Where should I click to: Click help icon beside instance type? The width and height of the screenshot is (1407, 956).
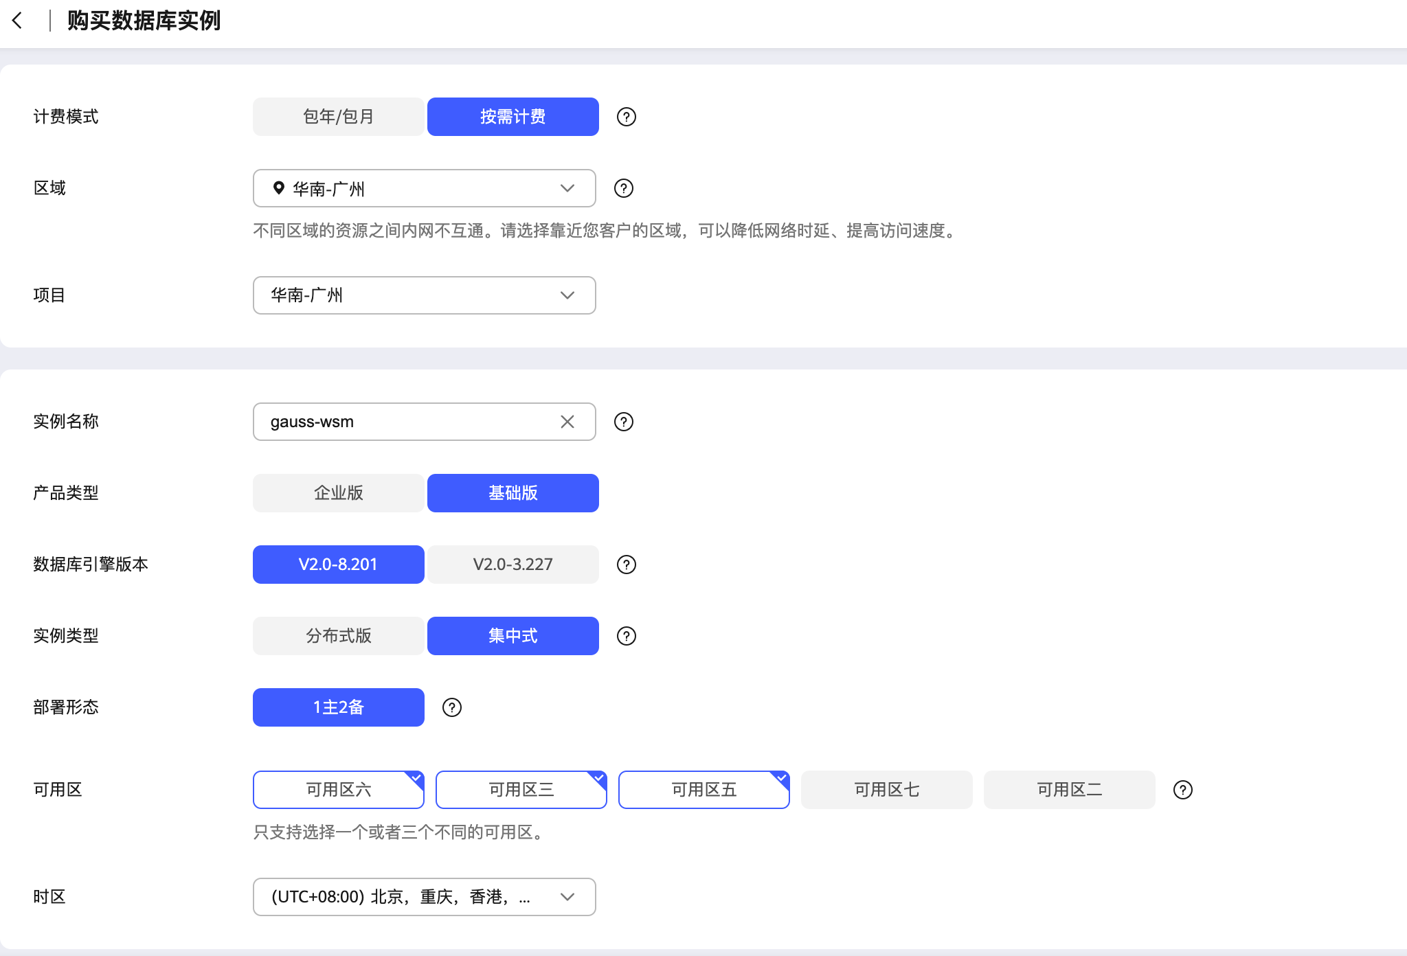coord(626,636)
